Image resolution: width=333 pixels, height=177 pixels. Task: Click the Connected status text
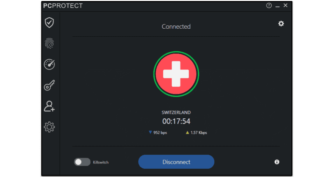click(x=176, y=27)
